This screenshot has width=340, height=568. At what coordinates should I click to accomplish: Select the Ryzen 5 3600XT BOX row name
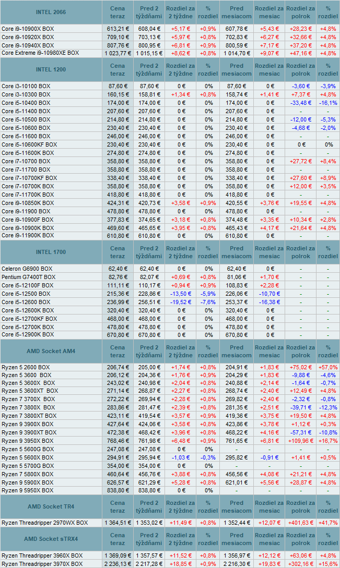(x=30, y=391)
